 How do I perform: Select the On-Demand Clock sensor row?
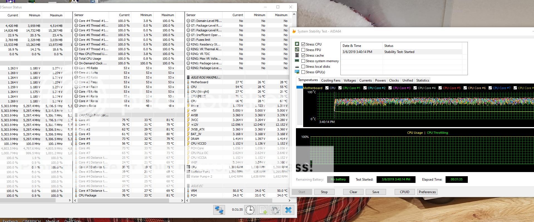pos(128,63)
